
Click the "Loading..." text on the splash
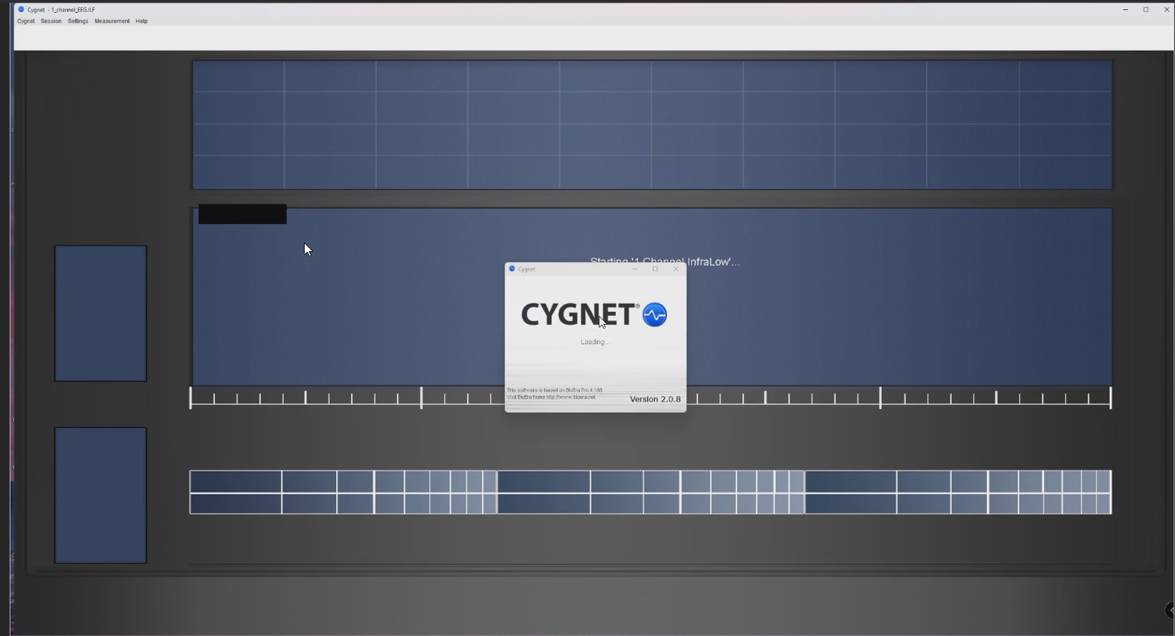(595, 342)
